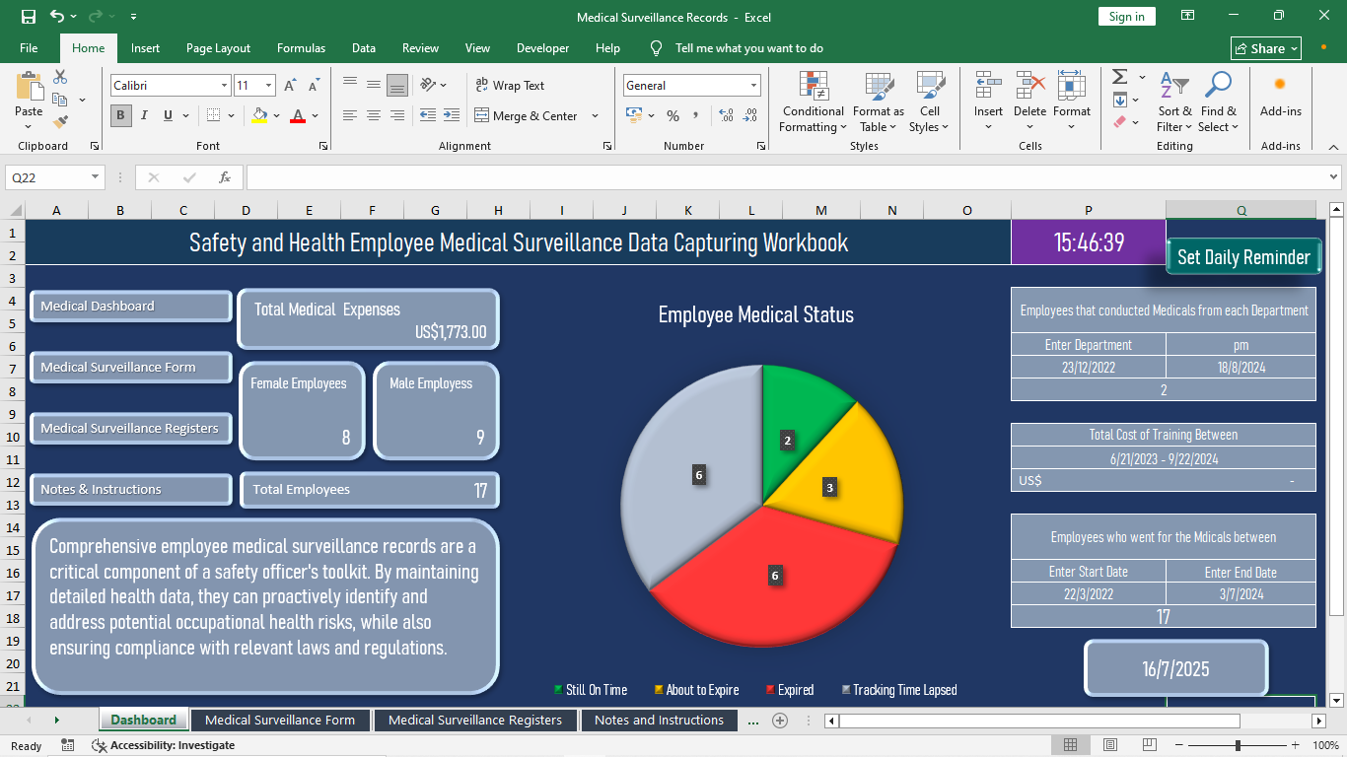
Task: Click the Set Daily Reminder button
Action: [1243, 257]
